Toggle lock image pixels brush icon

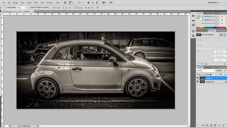[205, 74]
